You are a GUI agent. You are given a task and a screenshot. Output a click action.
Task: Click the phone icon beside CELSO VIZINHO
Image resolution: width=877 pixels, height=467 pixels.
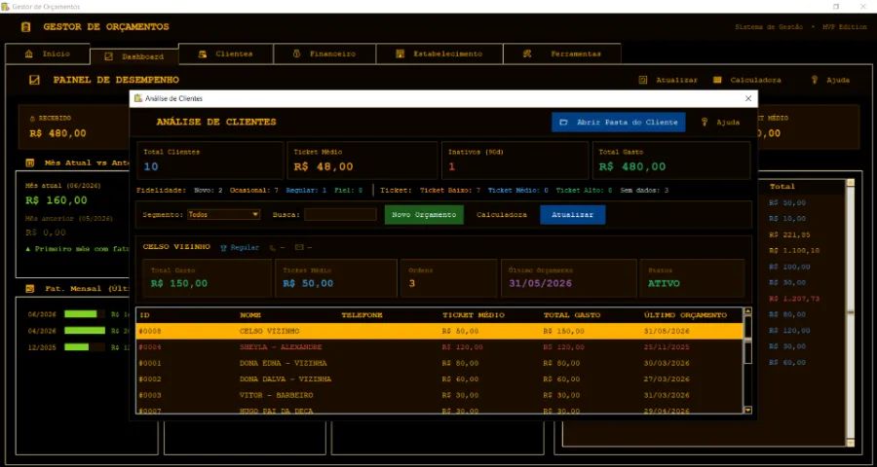273,247
